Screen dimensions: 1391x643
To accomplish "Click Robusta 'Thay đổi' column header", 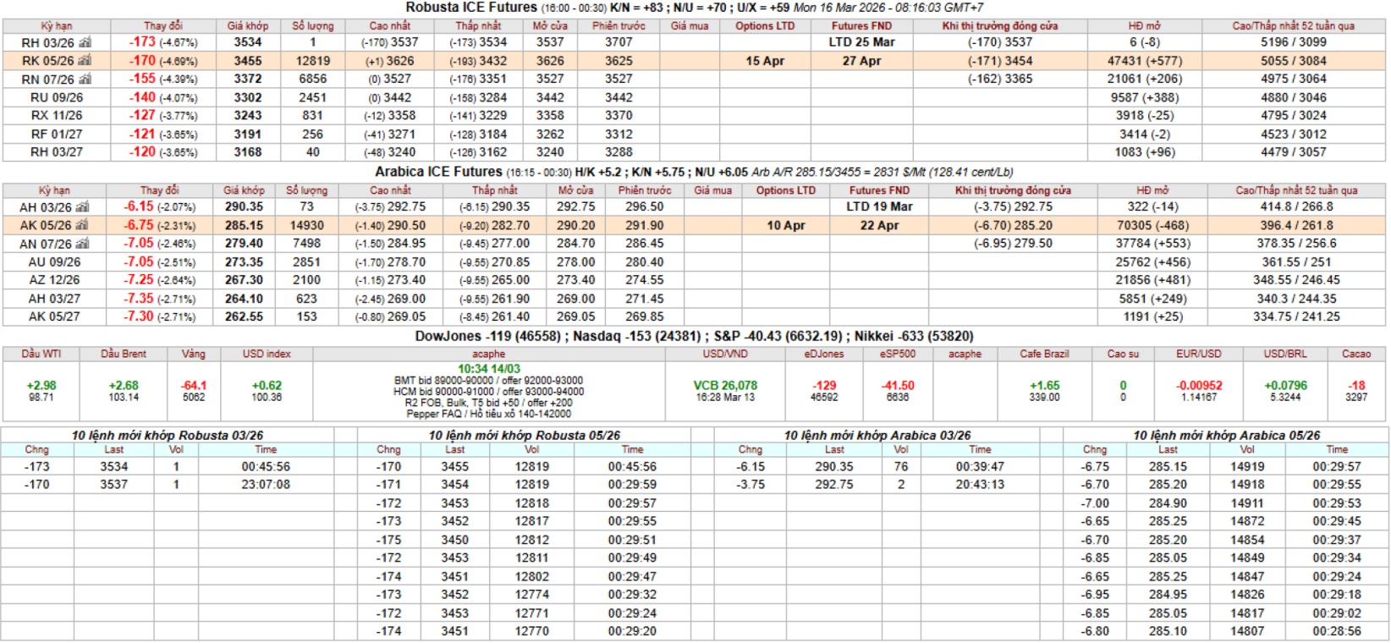I will click(x=162, y=26).
